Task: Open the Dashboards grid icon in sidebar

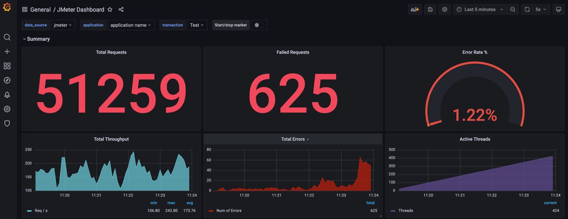Action: point(7,66)
